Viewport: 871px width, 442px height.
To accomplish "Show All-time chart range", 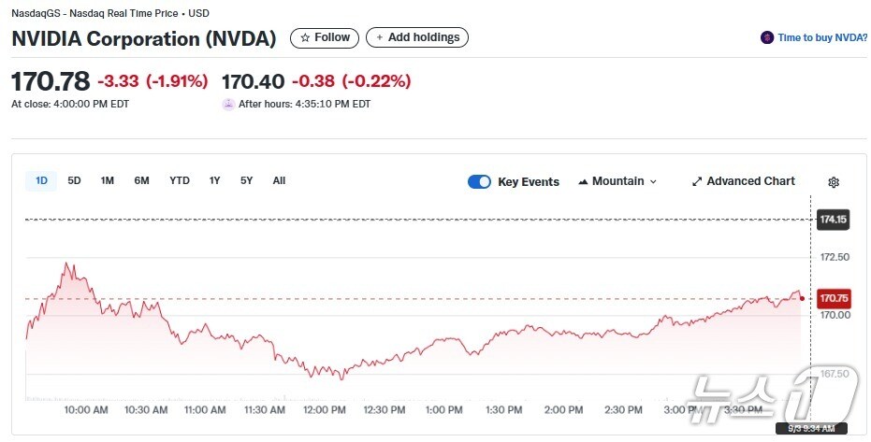I will [x=279, y=180].
